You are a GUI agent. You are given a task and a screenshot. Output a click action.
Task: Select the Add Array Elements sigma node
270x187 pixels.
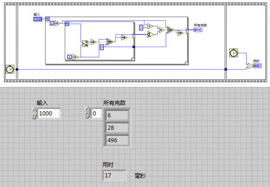[x=151, y=35]
